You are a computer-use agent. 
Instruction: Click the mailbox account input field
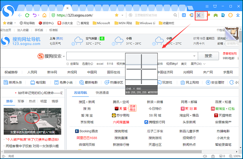(233, 43)
